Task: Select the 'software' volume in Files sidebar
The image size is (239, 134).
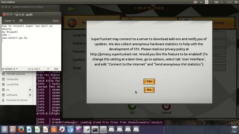Action: point(12,95)
